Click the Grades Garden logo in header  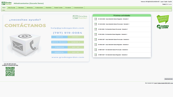6,3
